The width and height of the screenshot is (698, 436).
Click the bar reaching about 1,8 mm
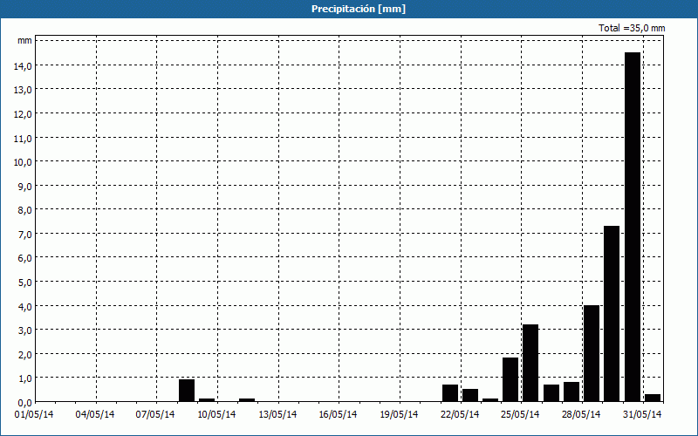pos(510,379)
